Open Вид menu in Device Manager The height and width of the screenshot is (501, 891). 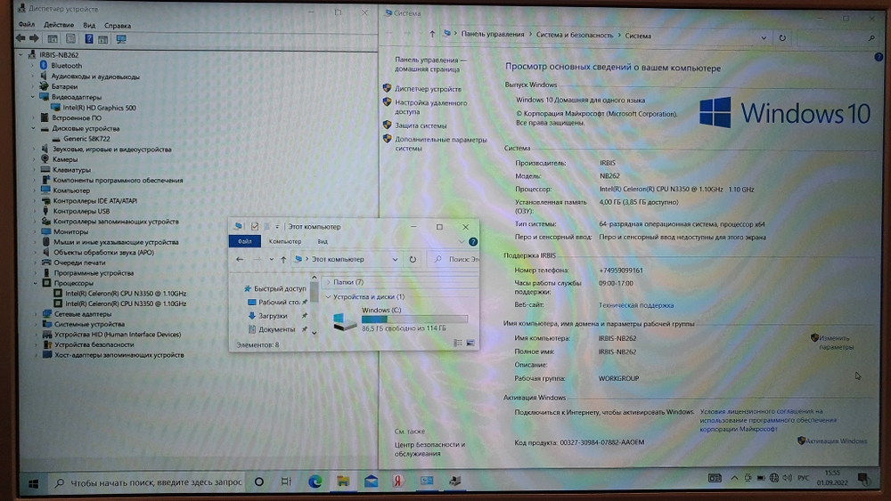[89, 25]
